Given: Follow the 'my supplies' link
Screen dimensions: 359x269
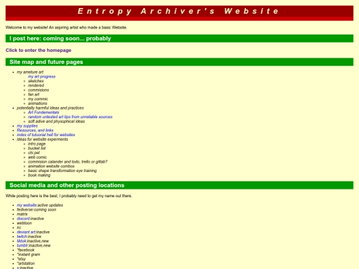Looking at the screenshot, I should (27, 126).
